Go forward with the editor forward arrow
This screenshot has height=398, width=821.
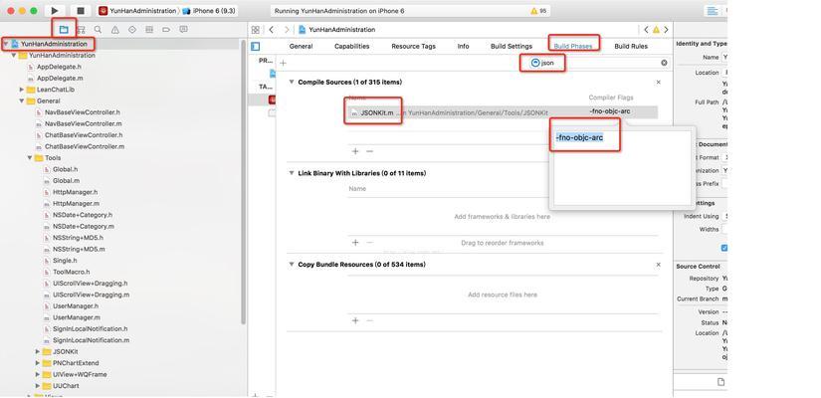click(287, 30)
